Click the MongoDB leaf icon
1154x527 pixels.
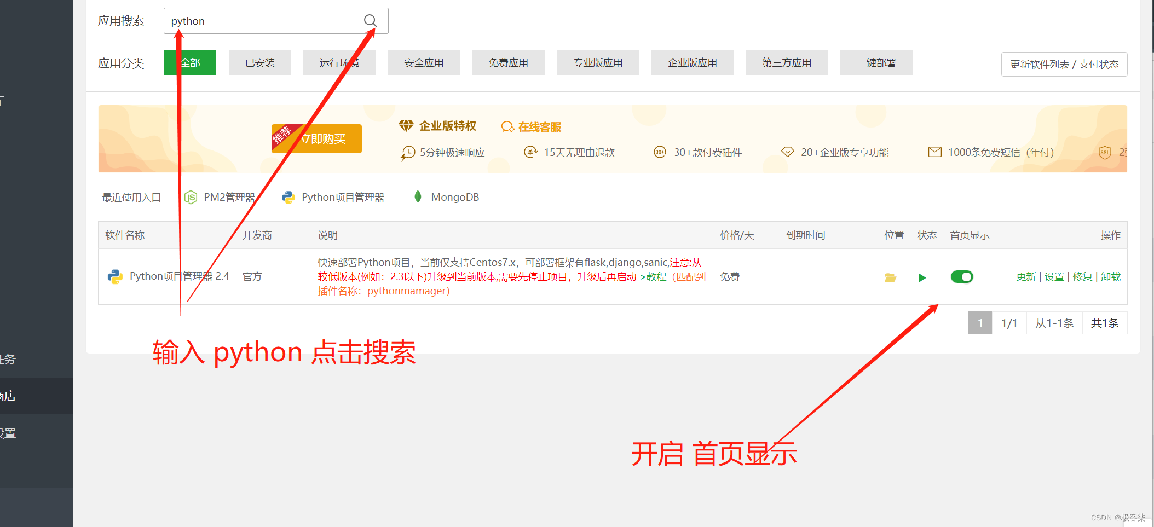(x=418, y=196)
